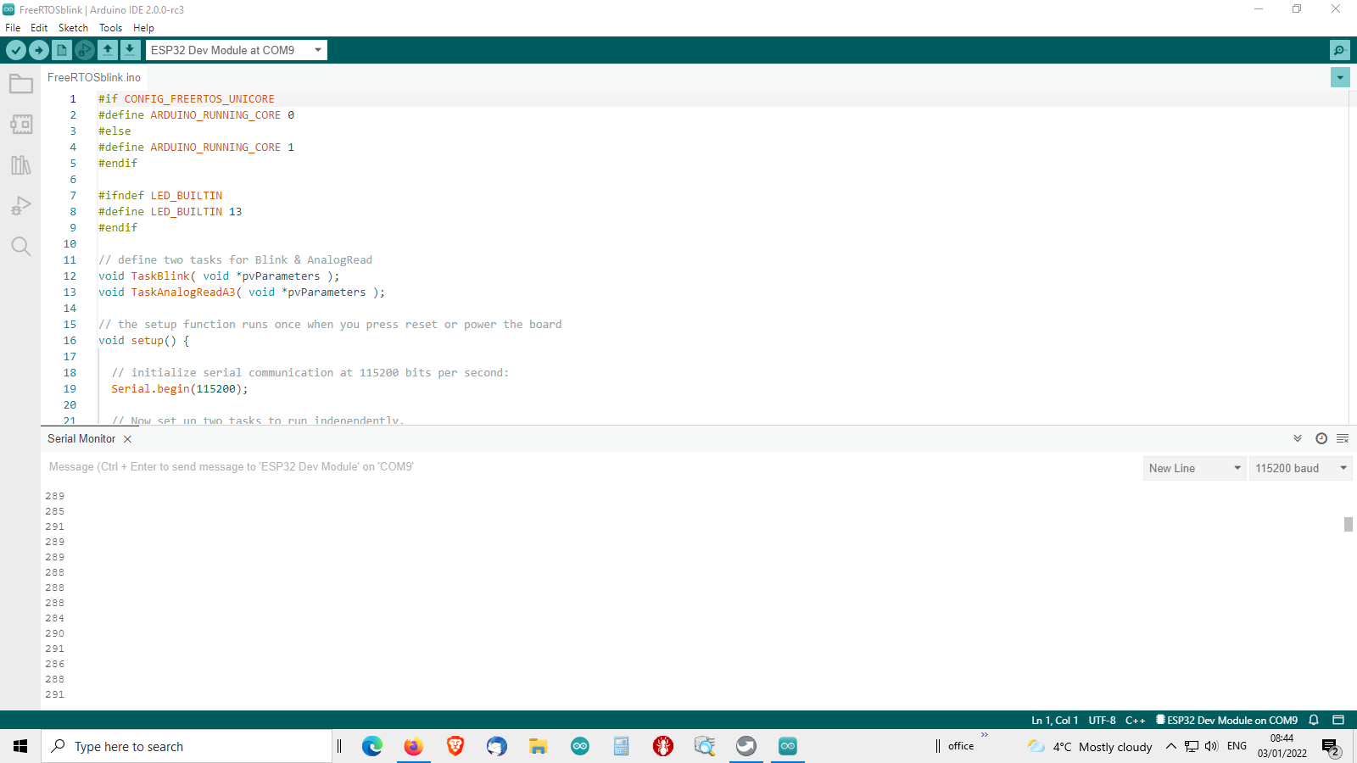The width and height of the screenshot is (1357, 763).
Task: Click the Windows Start button
Action: click(20, 746)
